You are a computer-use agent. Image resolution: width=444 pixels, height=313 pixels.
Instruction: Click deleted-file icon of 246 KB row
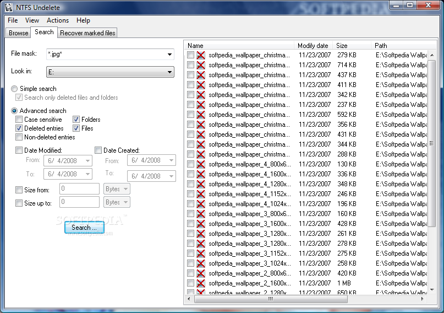coord(201,194)
